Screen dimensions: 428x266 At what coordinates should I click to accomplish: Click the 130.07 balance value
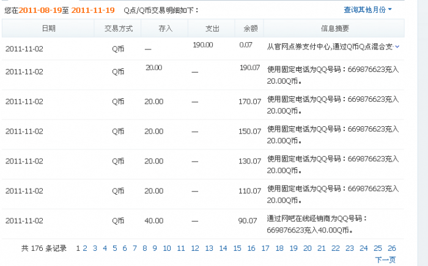pyautogui.click(x=249, y=161)
